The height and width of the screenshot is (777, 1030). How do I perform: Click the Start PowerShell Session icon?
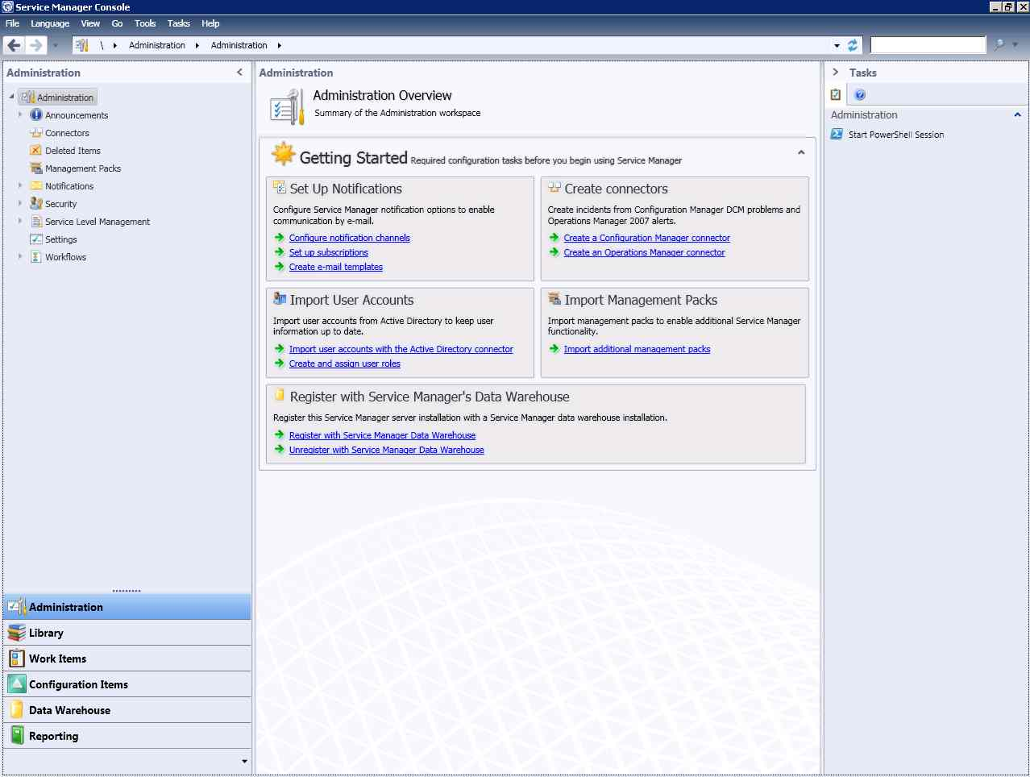pyautogui.click(x=837, y=135)
